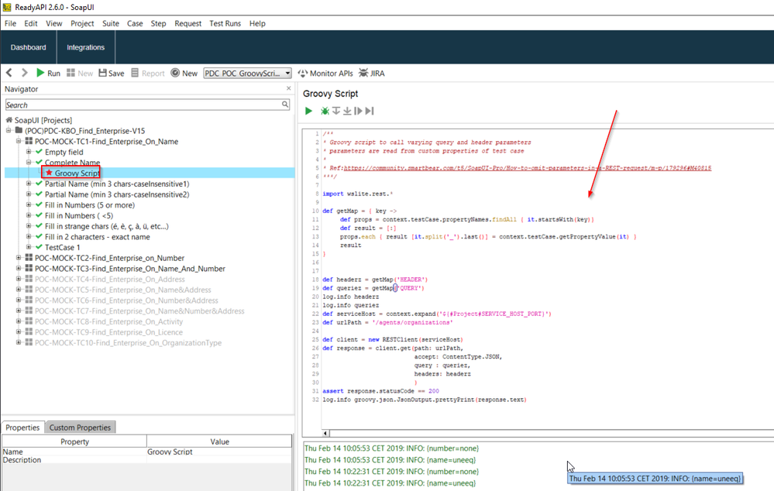Expand the Empty field test case
Image resolution: width=774 pixels, height=491 pixels.
pos(29,152)
